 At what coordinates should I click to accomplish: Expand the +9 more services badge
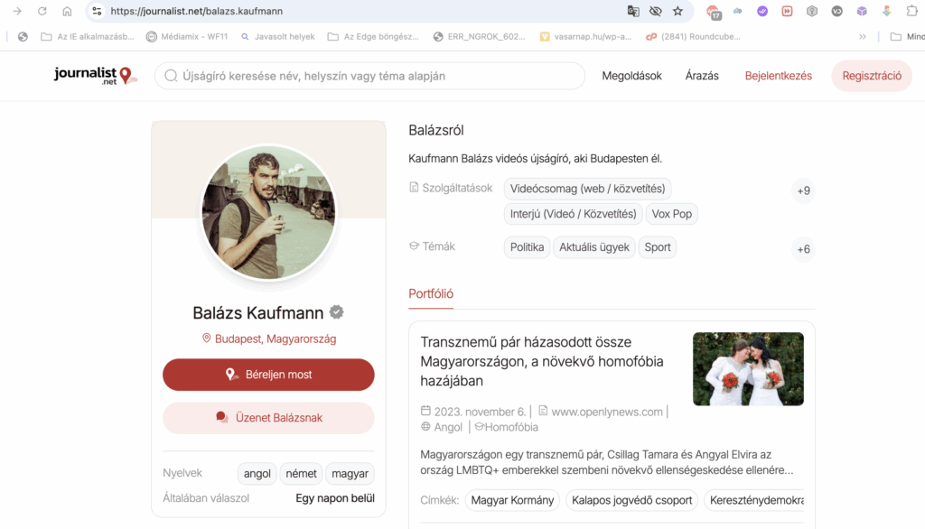click(x=803, y=190)
